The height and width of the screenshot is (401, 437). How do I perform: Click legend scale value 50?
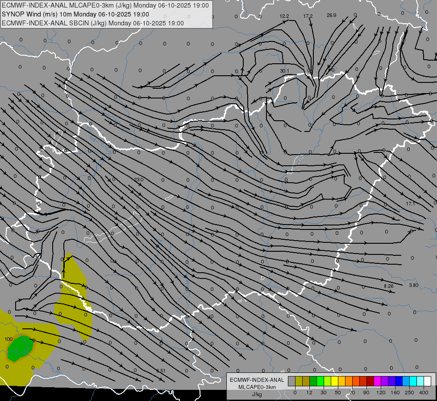338,393
